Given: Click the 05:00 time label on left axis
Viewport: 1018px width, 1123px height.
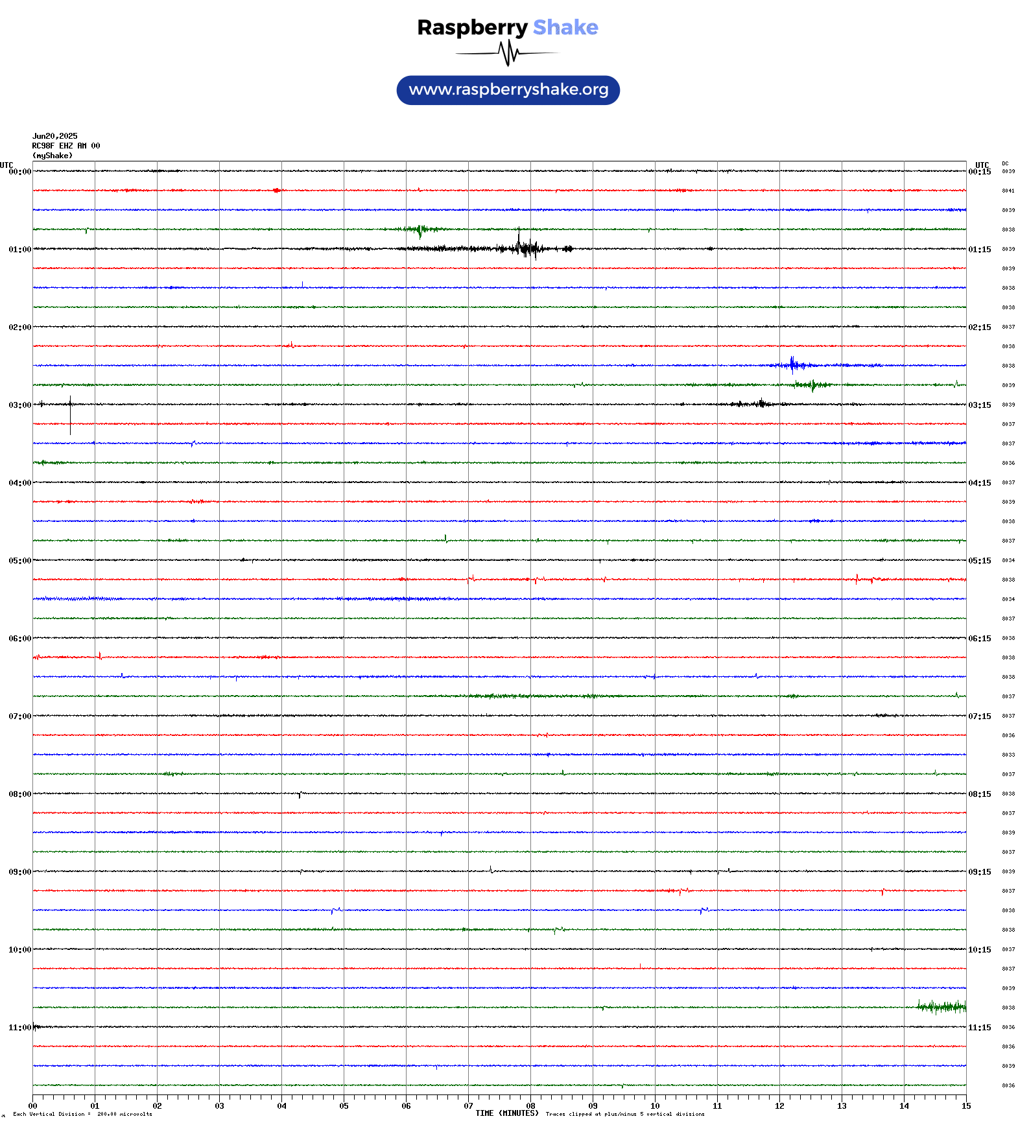Looking at the screenshot, I should pos(20,561).
